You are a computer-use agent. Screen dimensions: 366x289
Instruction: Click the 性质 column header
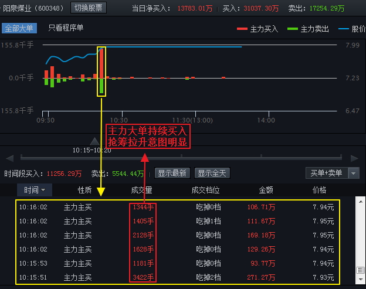point(84,190)
